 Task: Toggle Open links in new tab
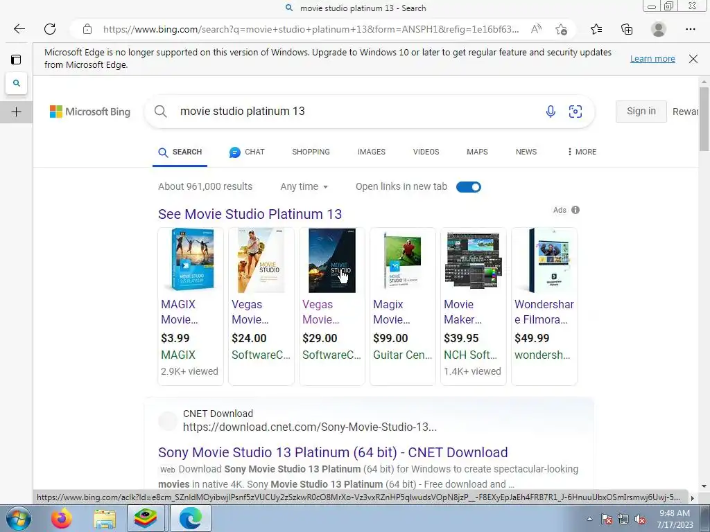coord(469,187)
